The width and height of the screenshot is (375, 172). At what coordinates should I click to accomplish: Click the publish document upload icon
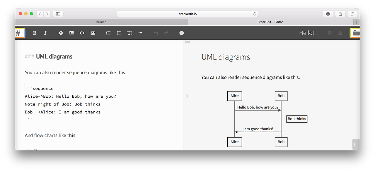coord(340,33)
